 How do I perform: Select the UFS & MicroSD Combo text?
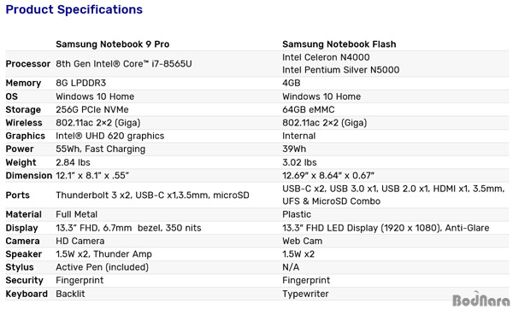(x=332, y=201)
